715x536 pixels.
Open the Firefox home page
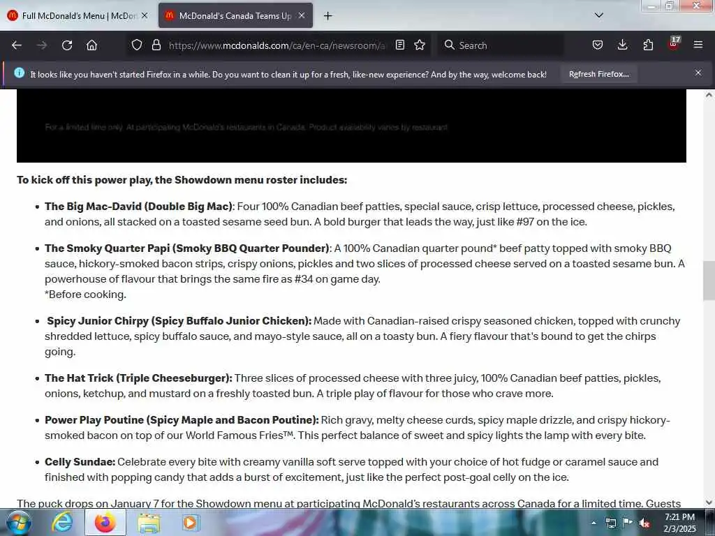(x=91, y=45)
